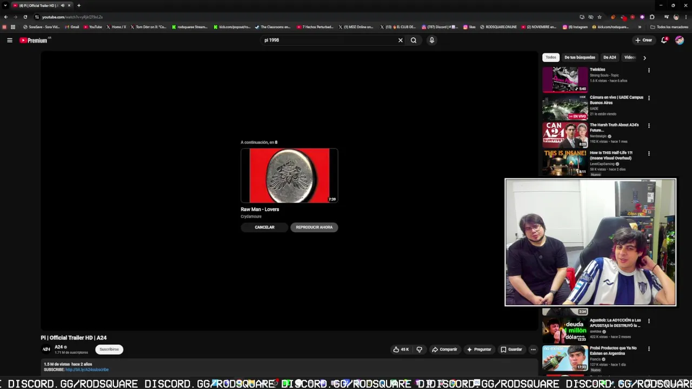Open the YouTube bookmark

[92, 27]
